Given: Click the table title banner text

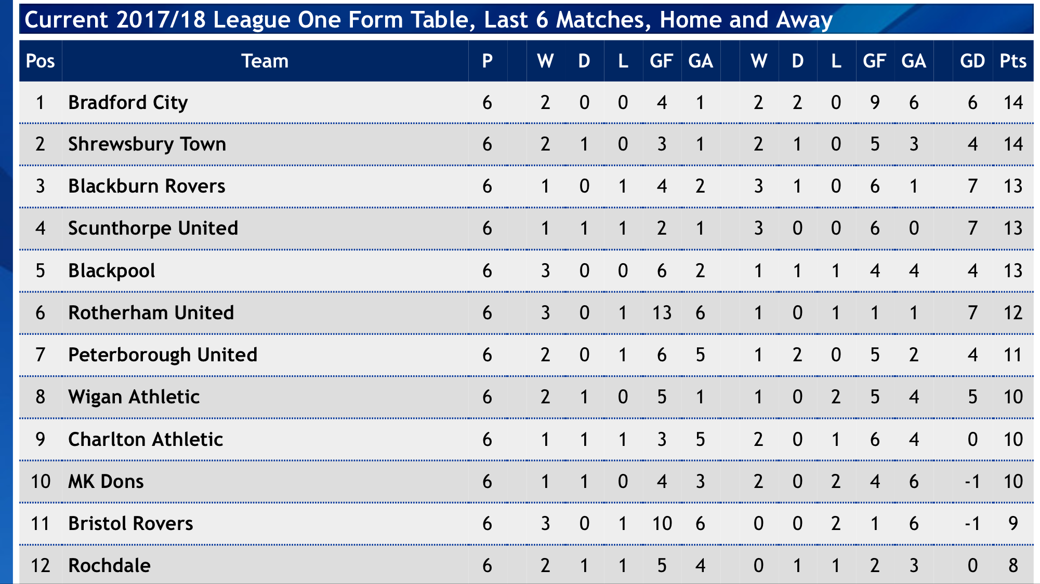Looking at the screenshot, I should click(x=428, y=20).
